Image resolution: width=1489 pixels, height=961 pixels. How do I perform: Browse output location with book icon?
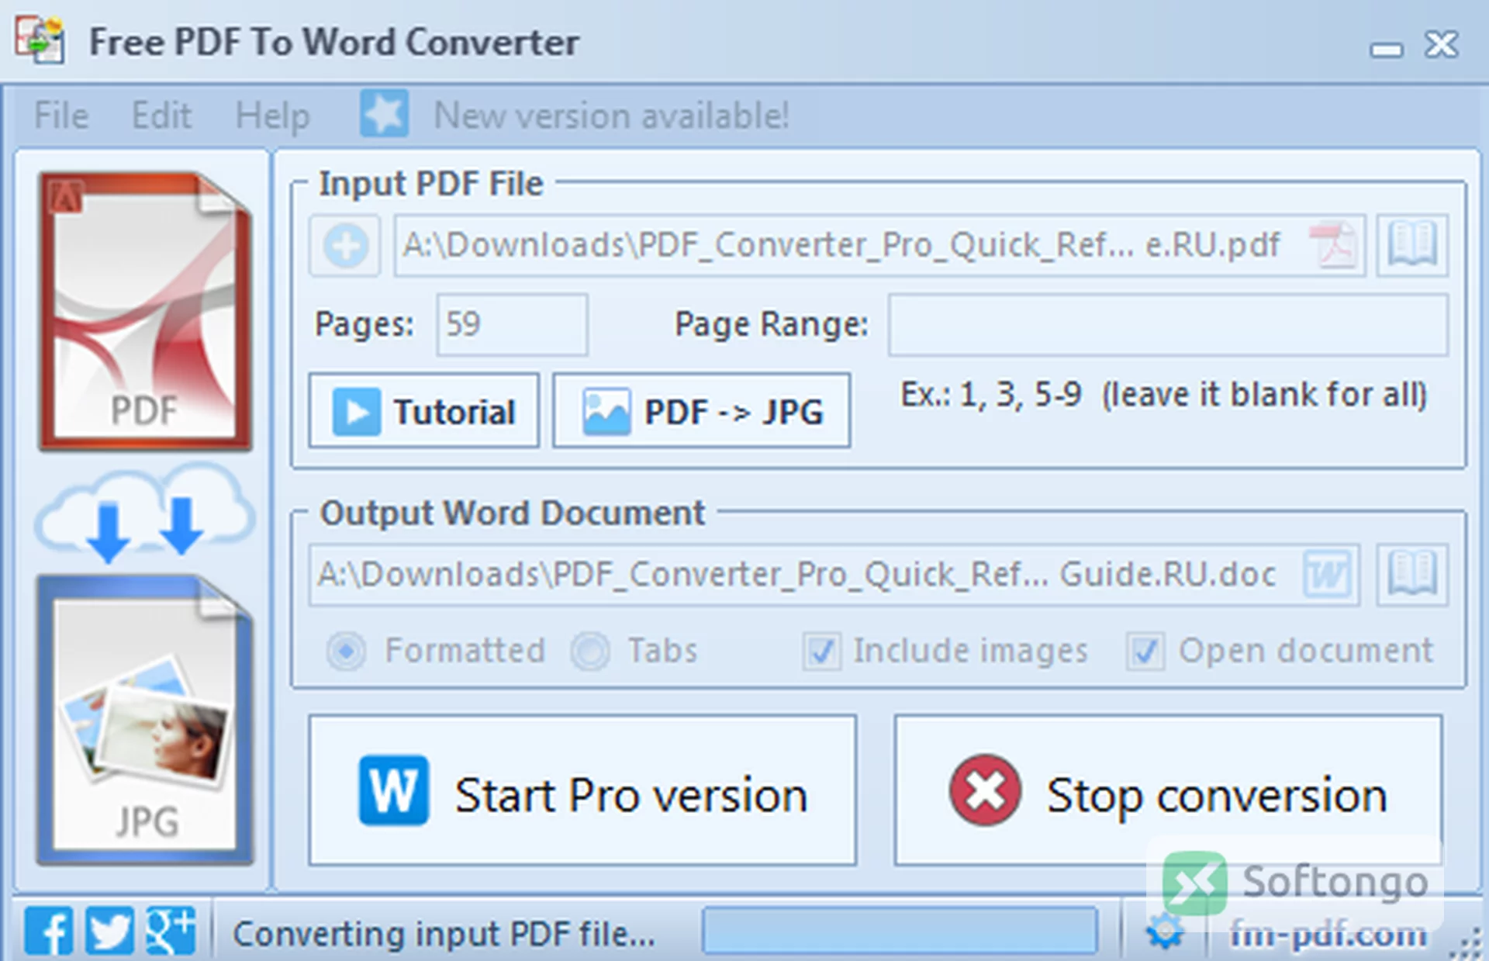1412,575
